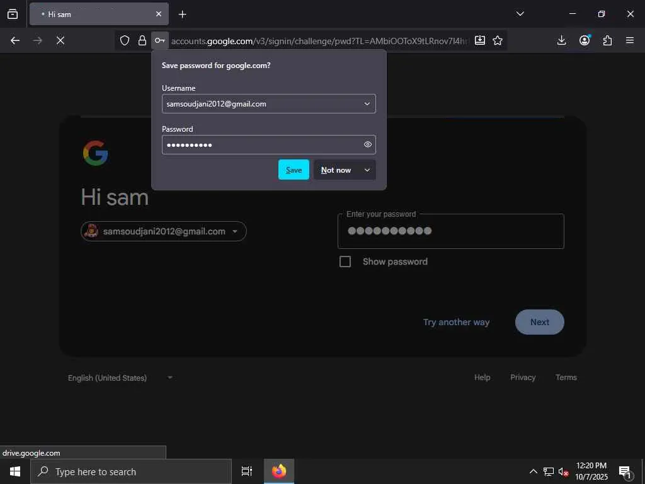Click 'Save password for google.com?' title text
Screen dimensions: 645x484
click(216, 66)
